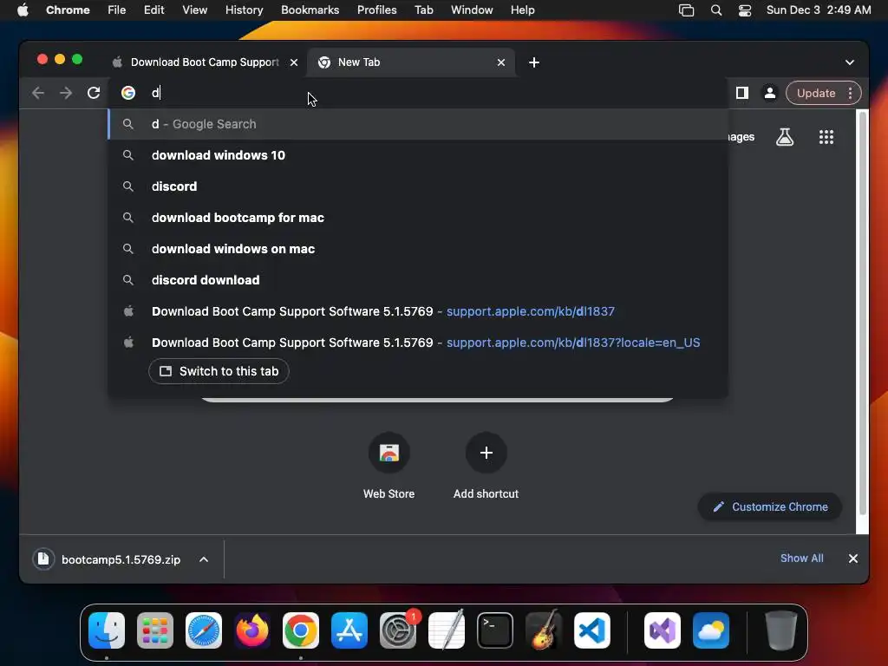Launch Firefox from the Dock
This screenshot has width=888, height=666.
[252, 630]
